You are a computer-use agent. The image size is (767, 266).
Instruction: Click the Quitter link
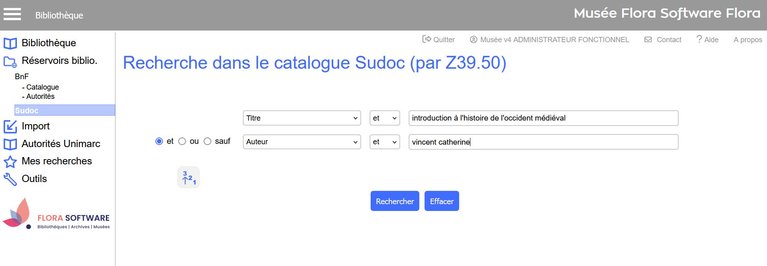click(439, 39)
